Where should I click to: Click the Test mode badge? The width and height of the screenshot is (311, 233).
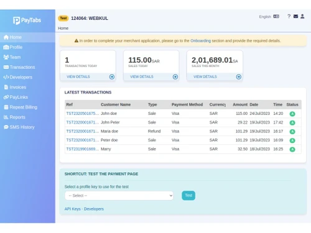tap(63, 18)
